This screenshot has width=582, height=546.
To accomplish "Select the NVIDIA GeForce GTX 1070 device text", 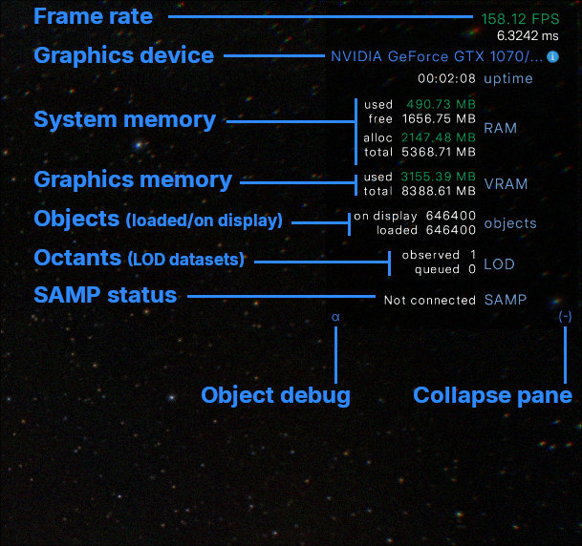I will [x=437, y=56].
